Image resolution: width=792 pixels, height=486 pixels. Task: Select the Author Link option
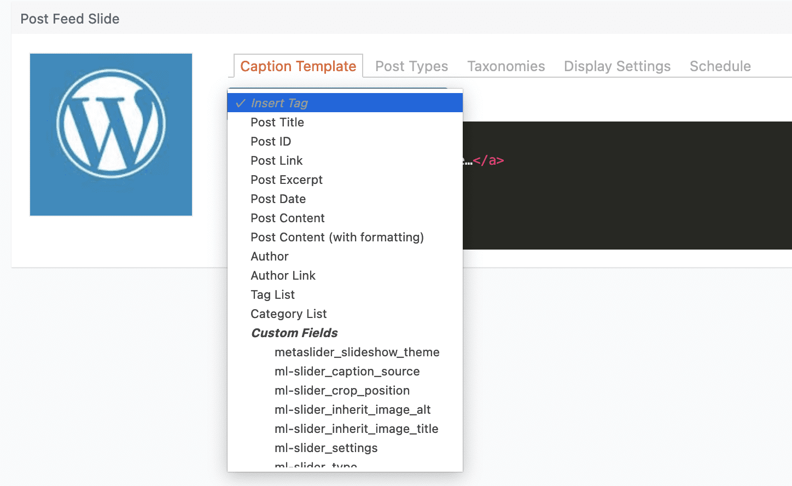283,275
